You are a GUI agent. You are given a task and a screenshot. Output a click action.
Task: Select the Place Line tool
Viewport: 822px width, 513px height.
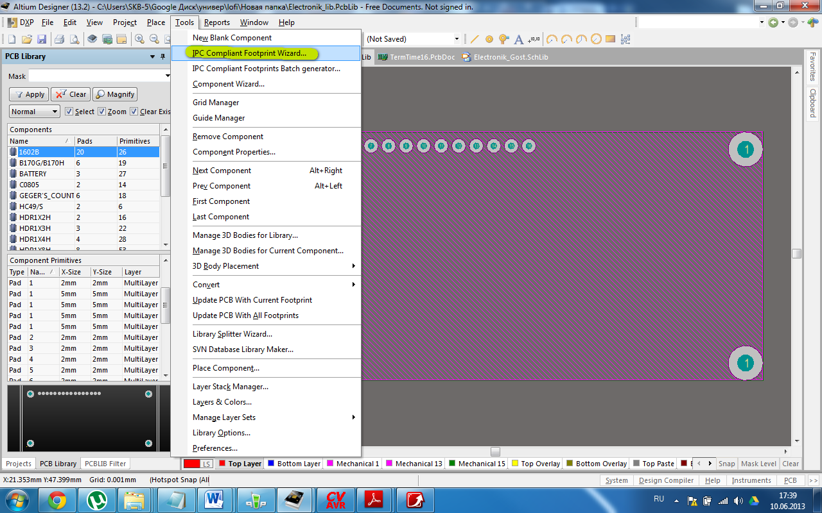[x=475, y=39]
